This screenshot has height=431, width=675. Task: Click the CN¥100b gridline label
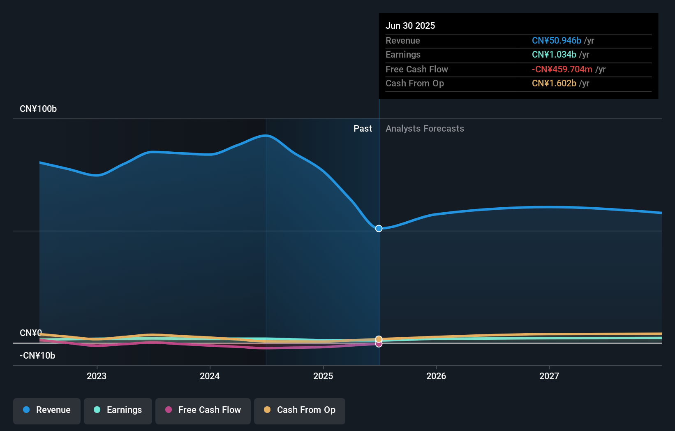38,109
